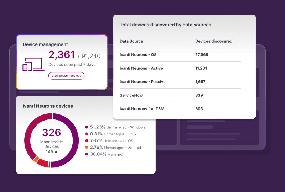Click the value 839

[199, 95]
